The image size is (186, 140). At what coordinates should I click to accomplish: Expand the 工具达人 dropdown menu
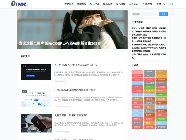[x=135, y=4]
